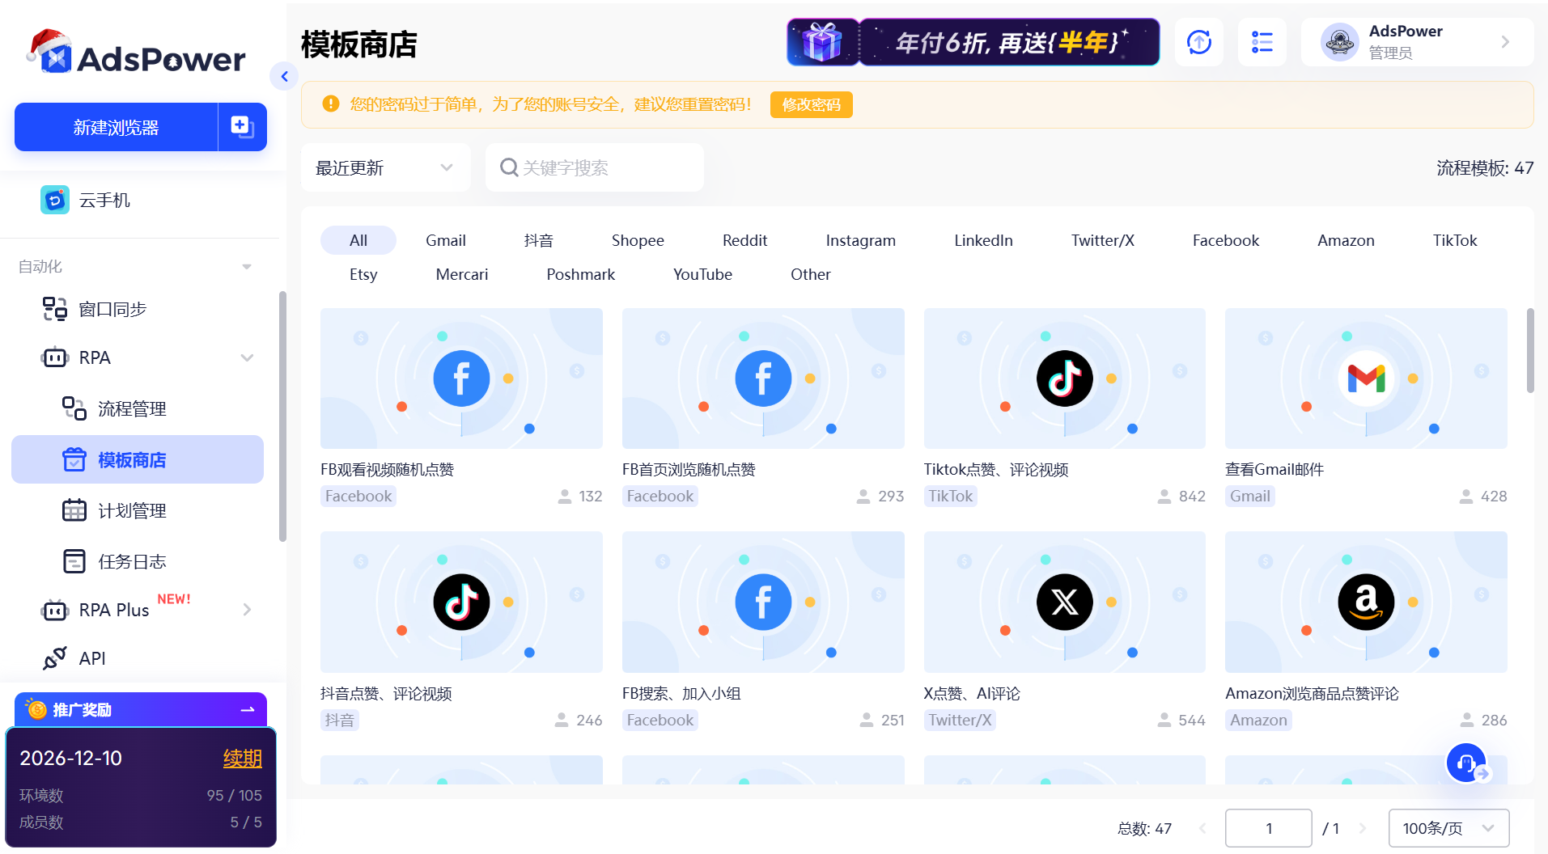Open the 最近更新 sort dropdown

[x=385, y=167]
